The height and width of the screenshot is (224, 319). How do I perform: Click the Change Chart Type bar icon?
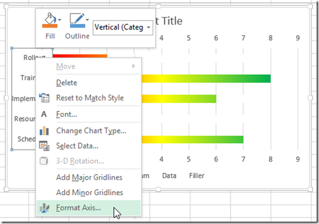[x=44, y=131]
